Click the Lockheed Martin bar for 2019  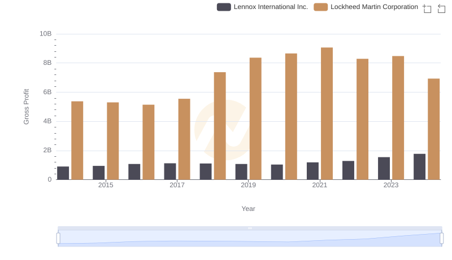[255, 118]
